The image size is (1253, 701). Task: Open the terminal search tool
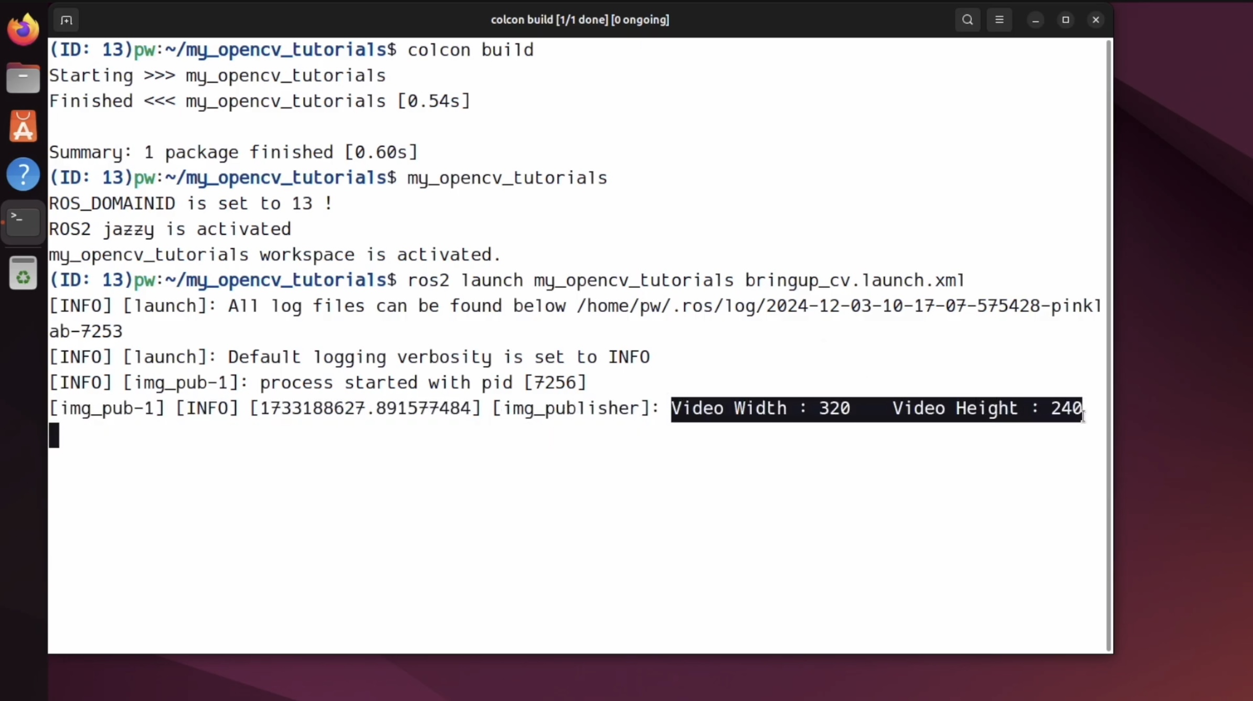968,20
